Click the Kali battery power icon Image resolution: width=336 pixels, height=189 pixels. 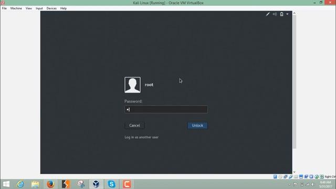pos(281,14)
